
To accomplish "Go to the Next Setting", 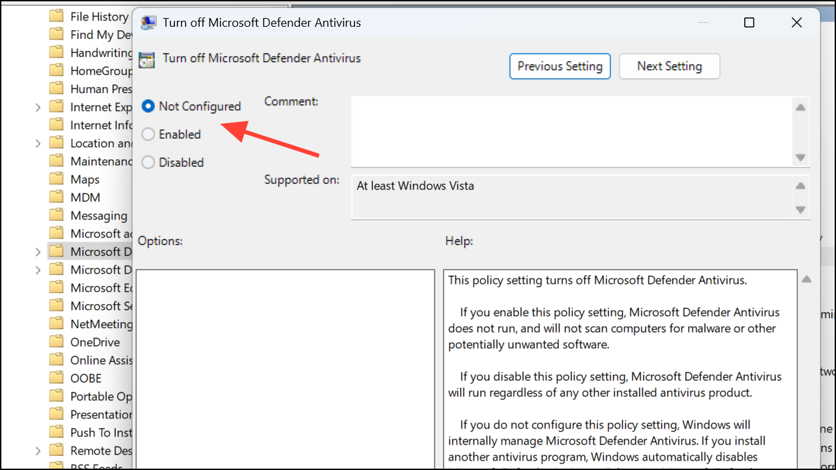I will point(669,66).
